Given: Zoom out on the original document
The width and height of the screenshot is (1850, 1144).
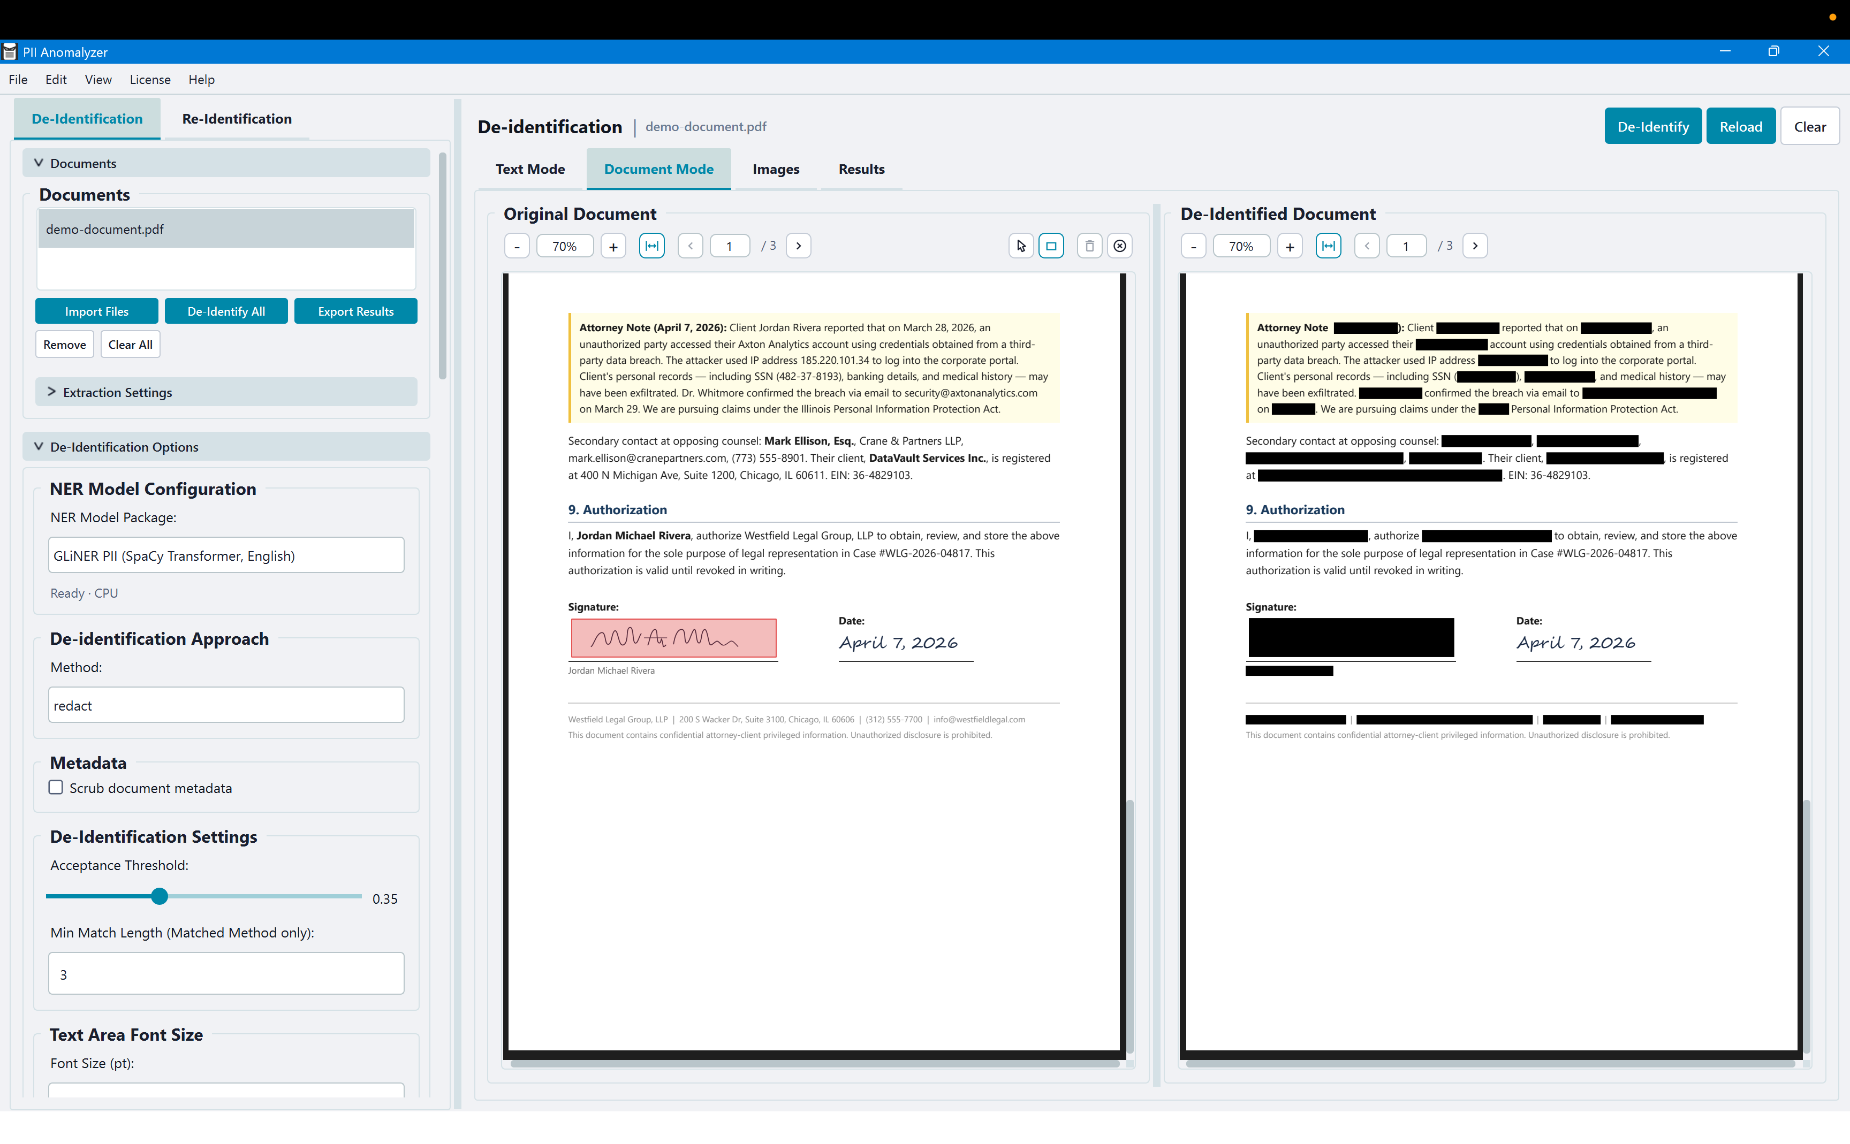Looking at the screenshot, I should 517,245.
